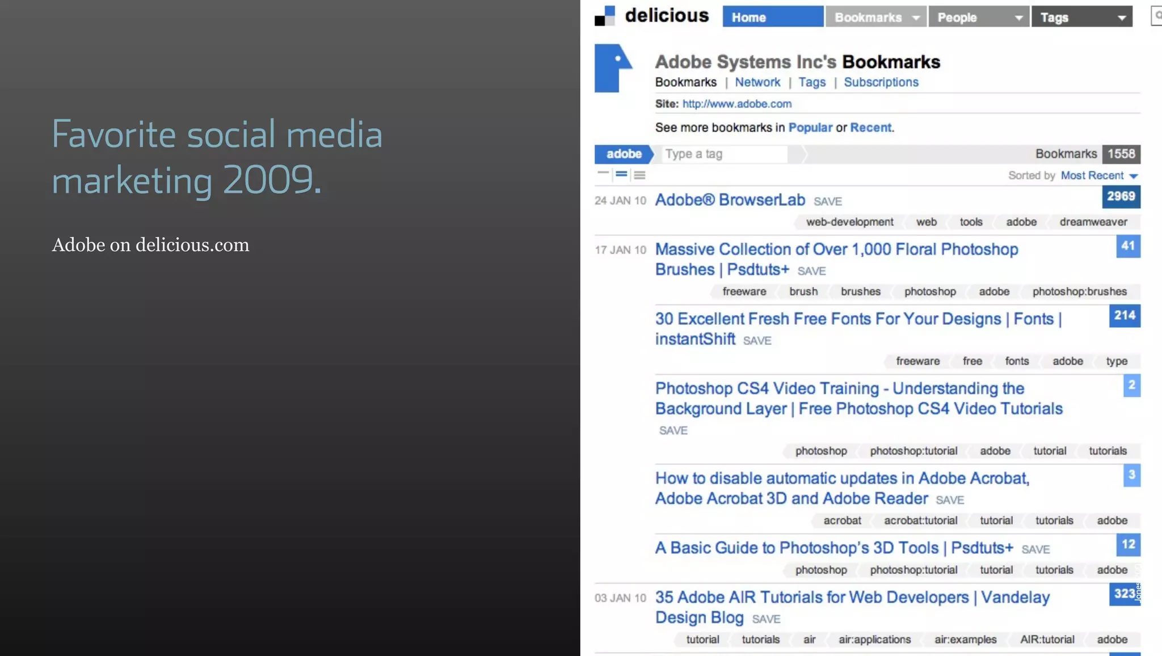1162x656 pixels.
Task: Open the People navigation menu
Action: tap(978, 17)
